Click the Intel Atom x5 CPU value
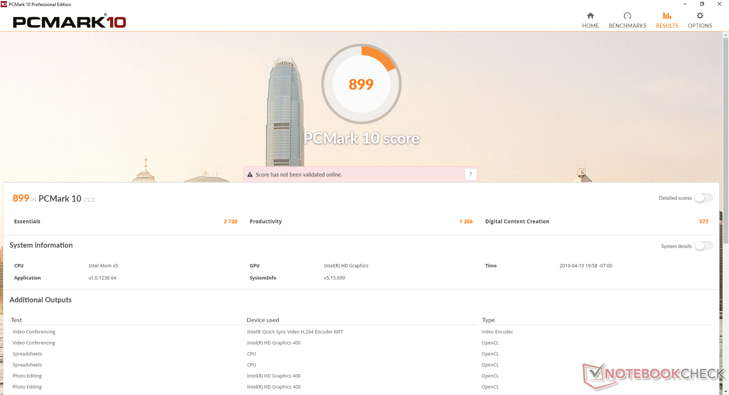The image size is (729, 395). [103, 266]
